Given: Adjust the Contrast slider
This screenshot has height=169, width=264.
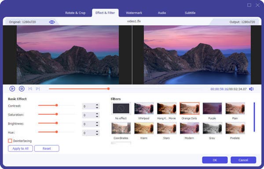Looking at the screenshot, I should (x=57, y=106).
